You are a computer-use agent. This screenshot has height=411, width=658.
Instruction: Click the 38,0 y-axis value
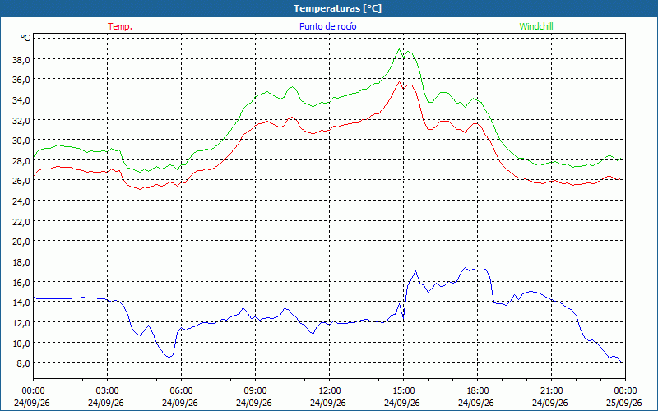click(22, 59)
